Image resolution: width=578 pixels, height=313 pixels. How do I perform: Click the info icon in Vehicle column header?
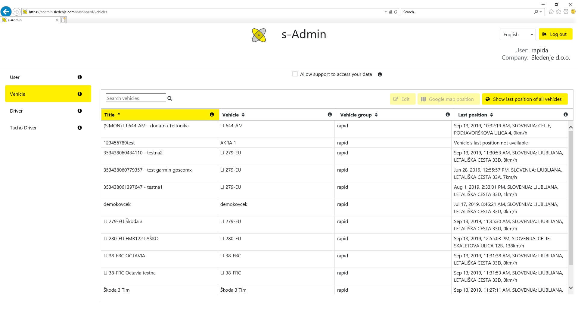[x=330, y=114]
